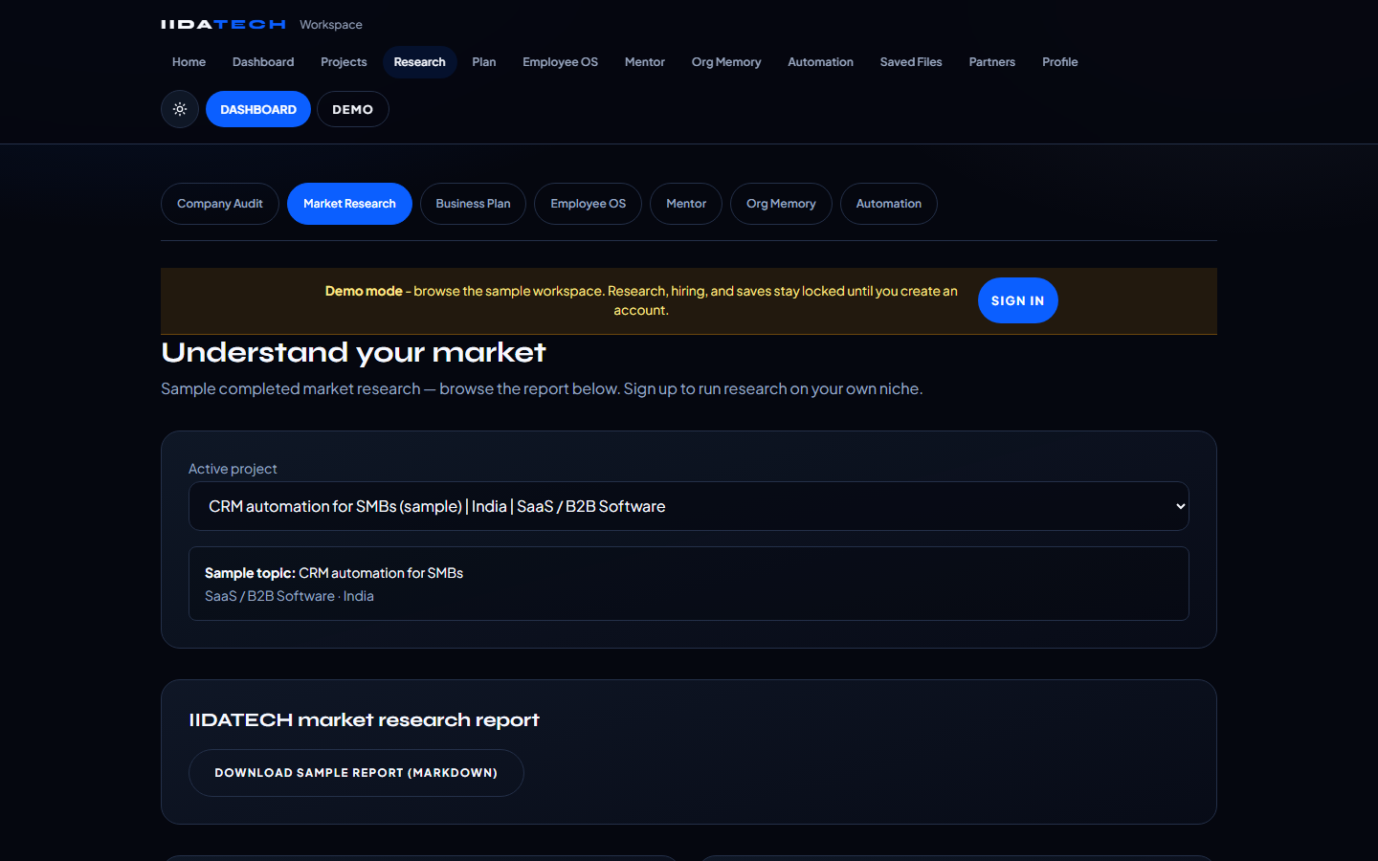Open the Org Memory pill tab
The width and height of the screenshot is (1378, 861).
(781, 204)
